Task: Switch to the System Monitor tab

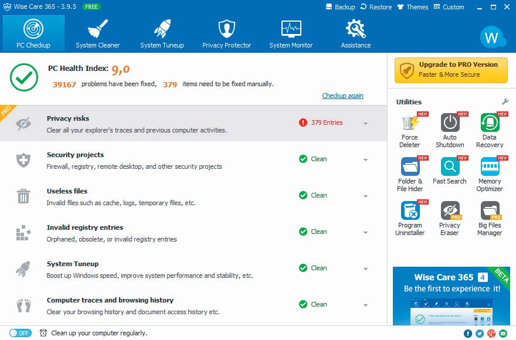Action: (291, 33)
